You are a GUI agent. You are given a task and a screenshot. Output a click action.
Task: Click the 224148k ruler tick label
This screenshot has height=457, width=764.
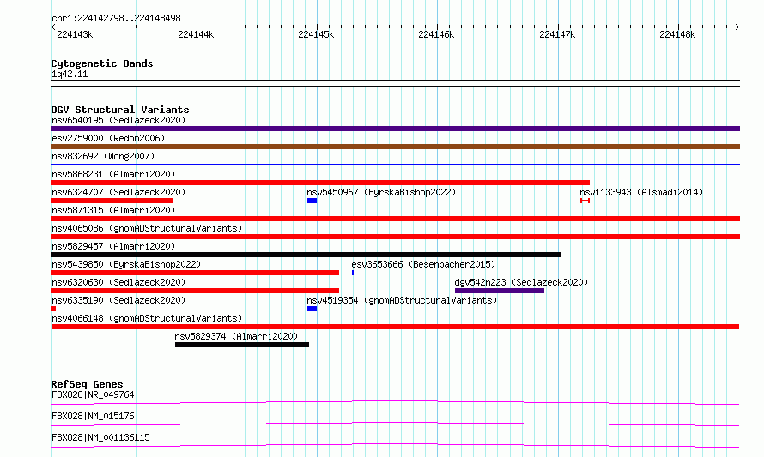pyautogui.click(x=677, y=34)
